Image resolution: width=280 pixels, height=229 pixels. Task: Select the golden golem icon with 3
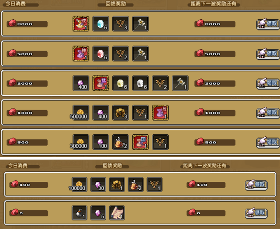point(120,112)
